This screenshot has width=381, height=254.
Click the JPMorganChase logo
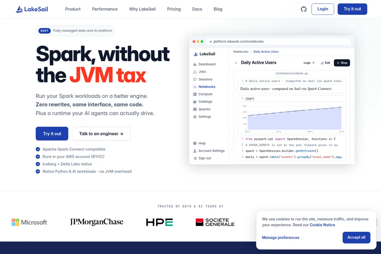coord(97,222)
